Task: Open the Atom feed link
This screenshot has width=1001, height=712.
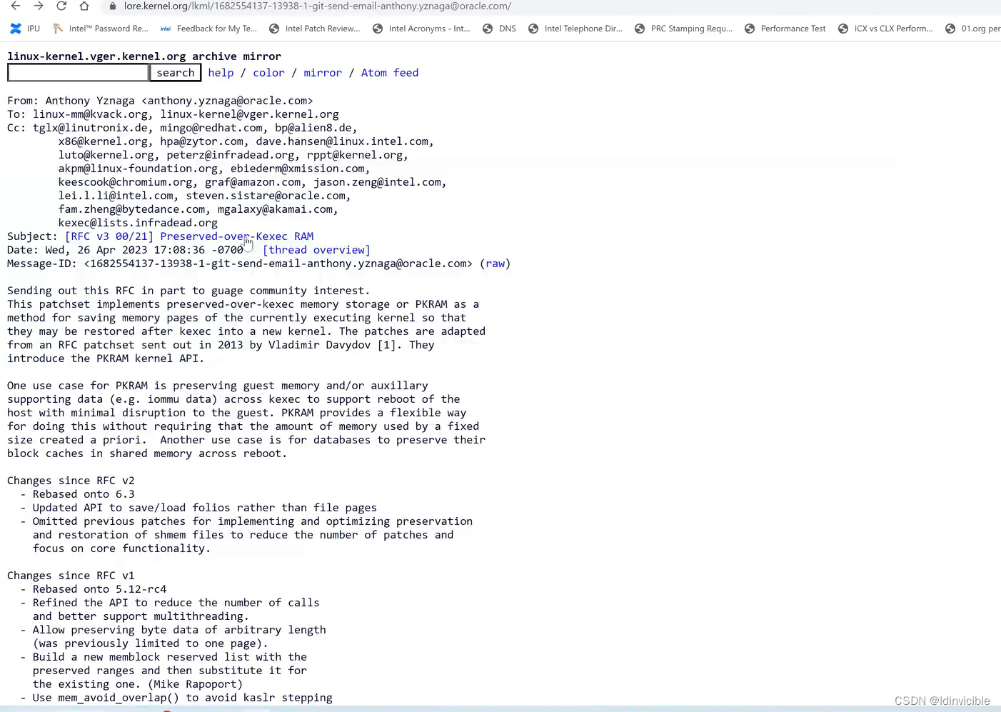Action: pos(389,72)
